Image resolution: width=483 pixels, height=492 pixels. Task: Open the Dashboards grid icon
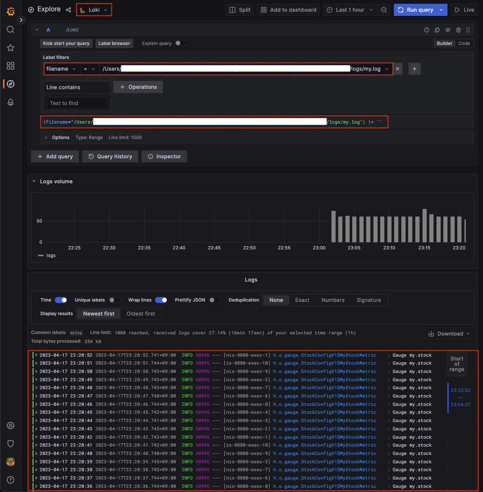click(11, 66)
